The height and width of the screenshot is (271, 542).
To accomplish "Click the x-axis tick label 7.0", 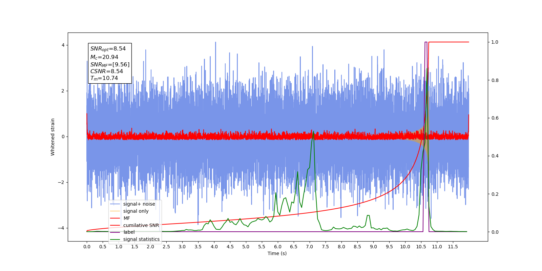I will [310, 247].
